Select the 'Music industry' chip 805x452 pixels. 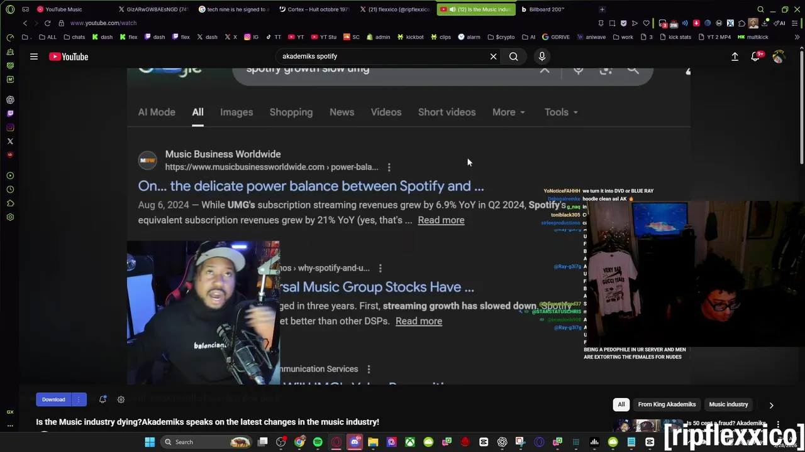click(728, 405)
